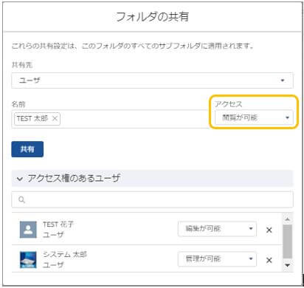Click TEST 花子 avatar icon
Image resolution: width=304 pixels, height=288 pixels.
[28, 230]
